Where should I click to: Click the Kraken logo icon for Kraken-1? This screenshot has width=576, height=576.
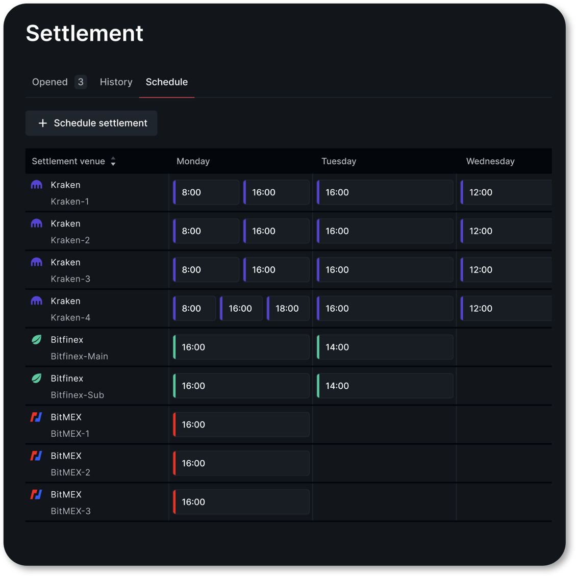pos(36,185)
